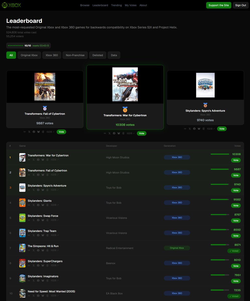Show Delisted games
Image resolution: width=250 pixels, height=301 pixels.
pos(98,55)
